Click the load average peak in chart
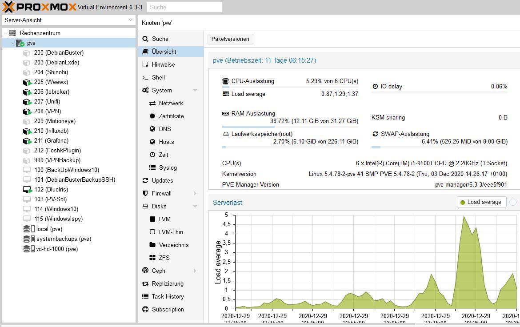 click(x=464, y=216)
